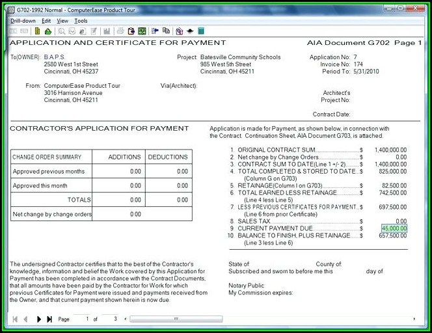Open the View menu
The width and height of the screenshot is (432, 333).
click(62, 21)
